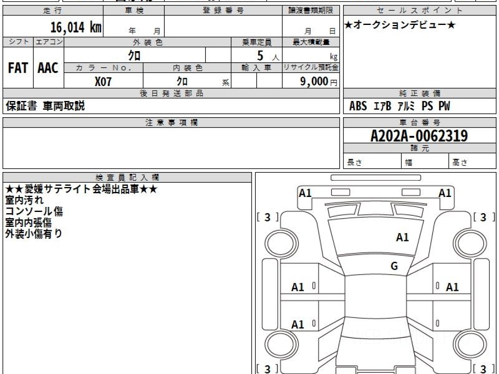Click the 諸元 heading
The width and height of the screenshot is (499, 374).
(420, 148)
